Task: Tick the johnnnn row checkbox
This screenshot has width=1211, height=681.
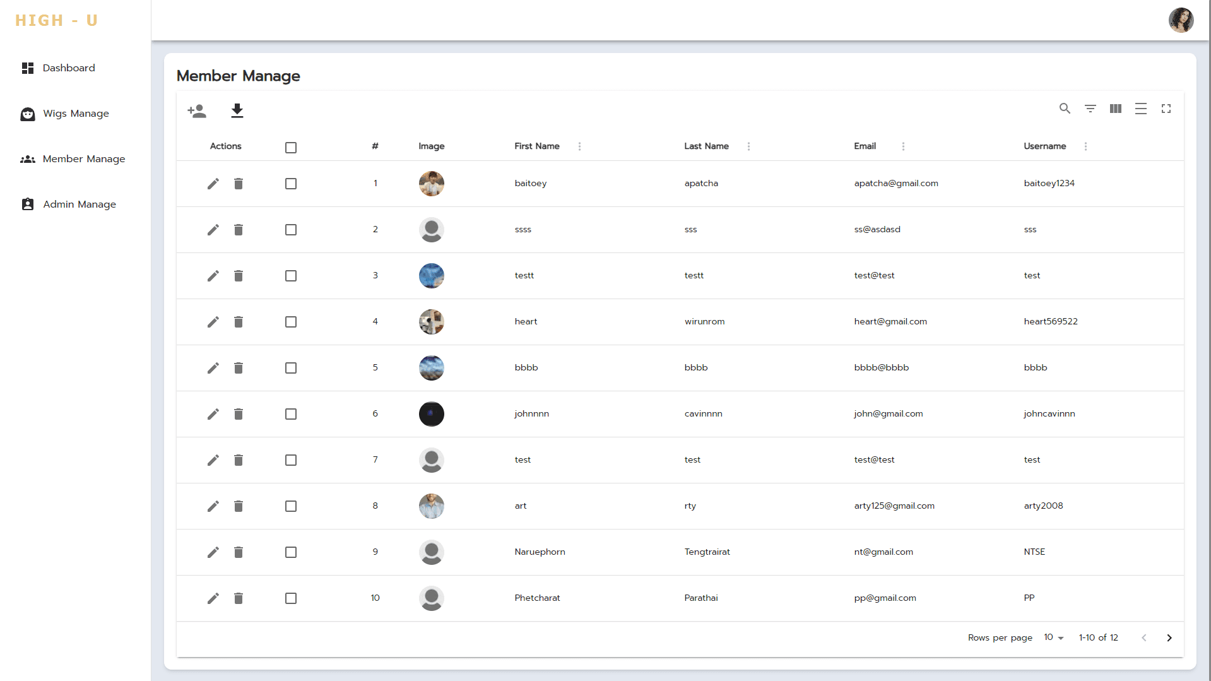Action: 291,414
